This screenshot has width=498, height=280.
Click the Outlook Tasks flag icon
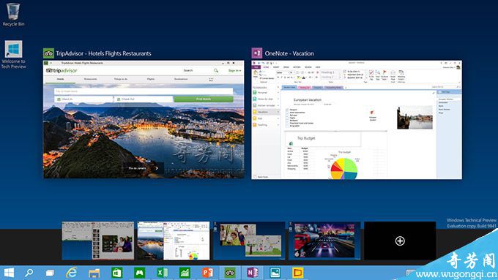pos(384,75)
